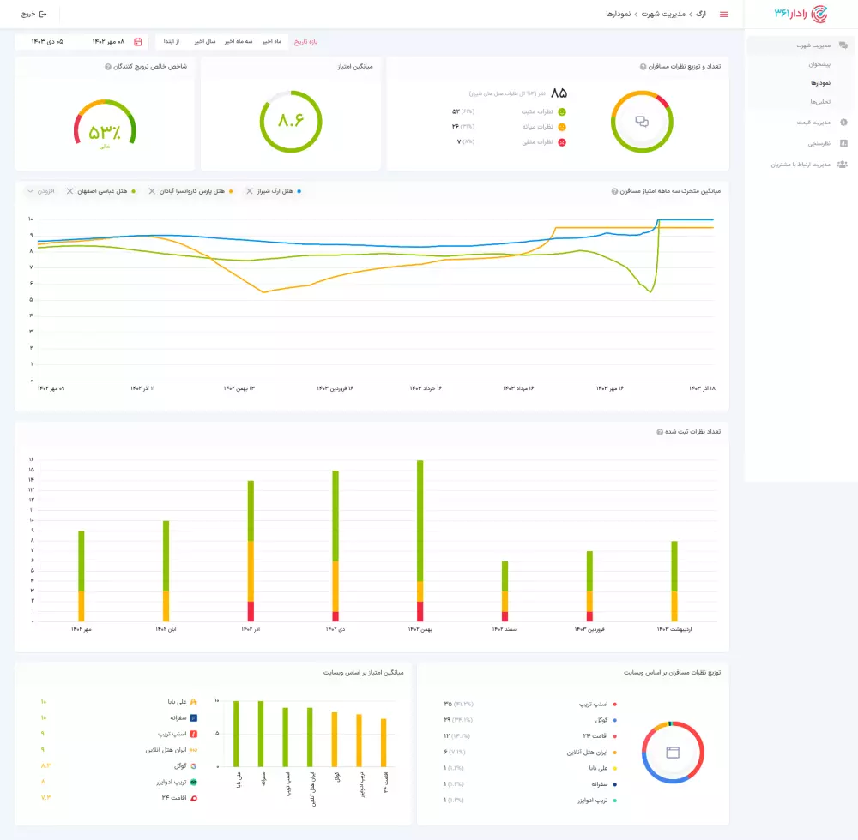Click the ۸.۶ average score gauge
This screenshot has width=858, height=840.
click(291, 121)
